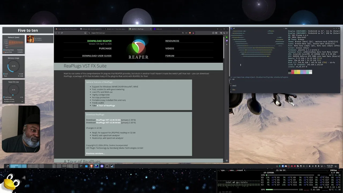Switch to the X 'Hey Linux guys' tab

pos(115,29)
